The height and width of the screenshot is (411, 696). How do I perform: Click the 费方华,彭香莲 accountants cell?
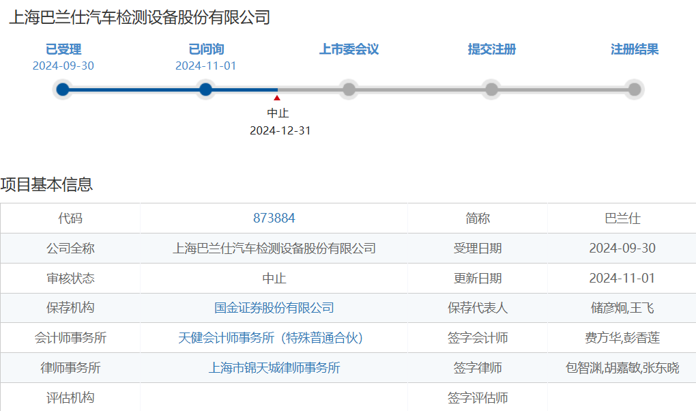(622, 338)
